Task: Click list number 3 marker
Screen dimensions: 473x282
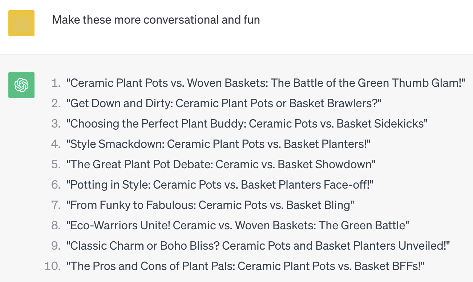Action: pyautogui.click(x=56, y=124)
